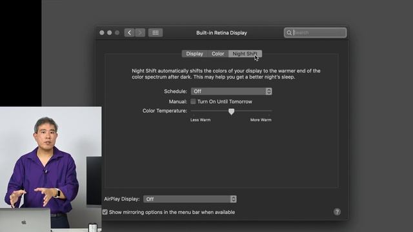Click the Color Temperature slider thumb

231,111
